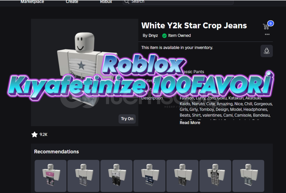This screenshot has width=286, height=193.
Task: Click the Description label
Action: tap(152, 98)
